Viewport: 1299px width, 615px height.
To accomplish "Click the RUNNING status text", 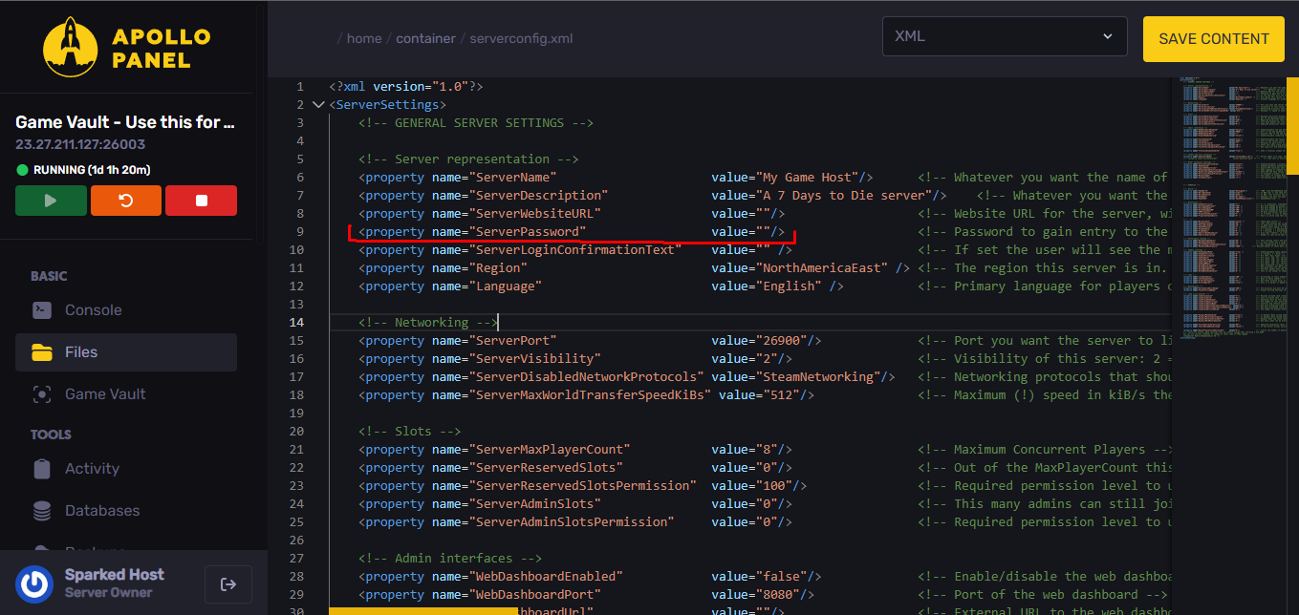I will (x=92, y=170).
